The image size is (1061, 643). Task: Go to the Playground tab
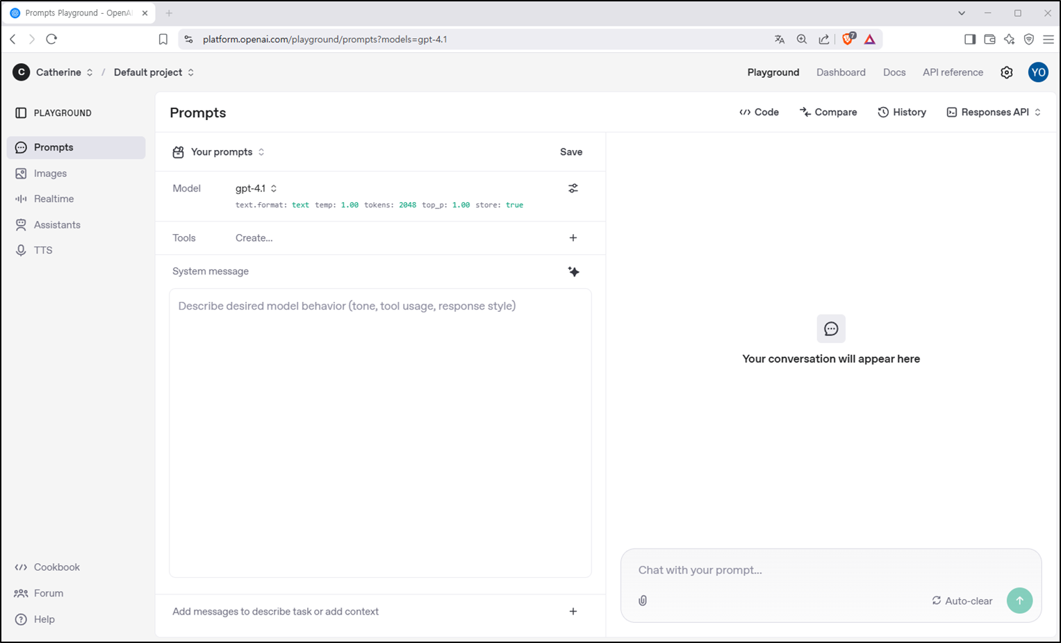pos(773,72)
